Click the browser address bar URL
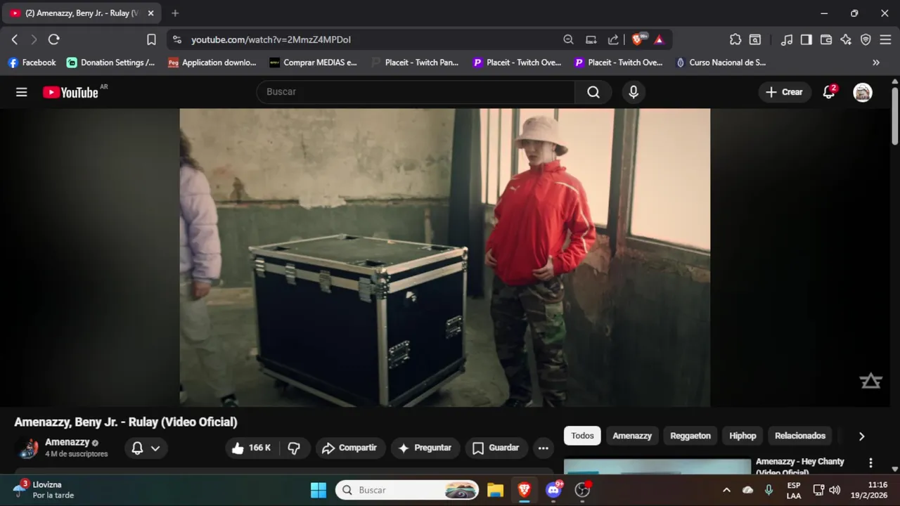900x506 pixels. 271,40
